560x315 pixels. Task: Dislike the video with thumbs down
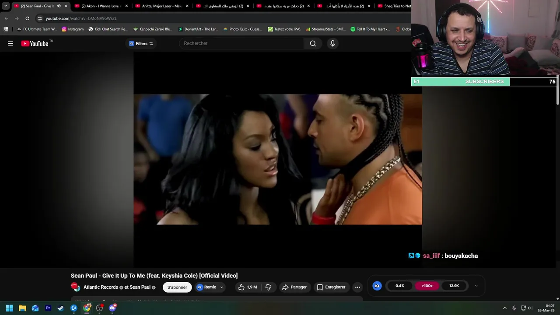pyautogui.click(x=269, y=287)
